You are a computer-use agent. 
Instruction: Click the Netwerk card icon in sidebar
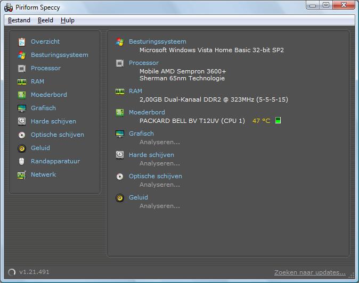[22, 175]
